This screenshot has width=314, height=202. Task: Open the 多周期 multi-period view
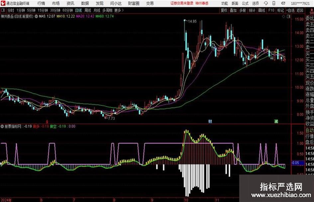coord(107,10)
